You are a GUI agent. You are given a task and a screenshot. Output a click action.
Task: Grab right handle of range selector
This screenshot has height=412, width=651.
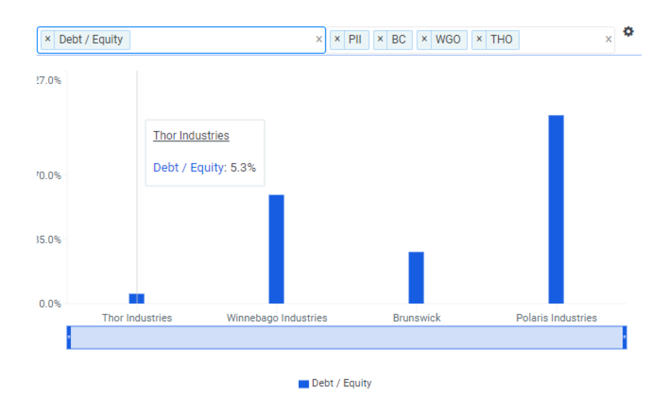(x=625, y=338)
